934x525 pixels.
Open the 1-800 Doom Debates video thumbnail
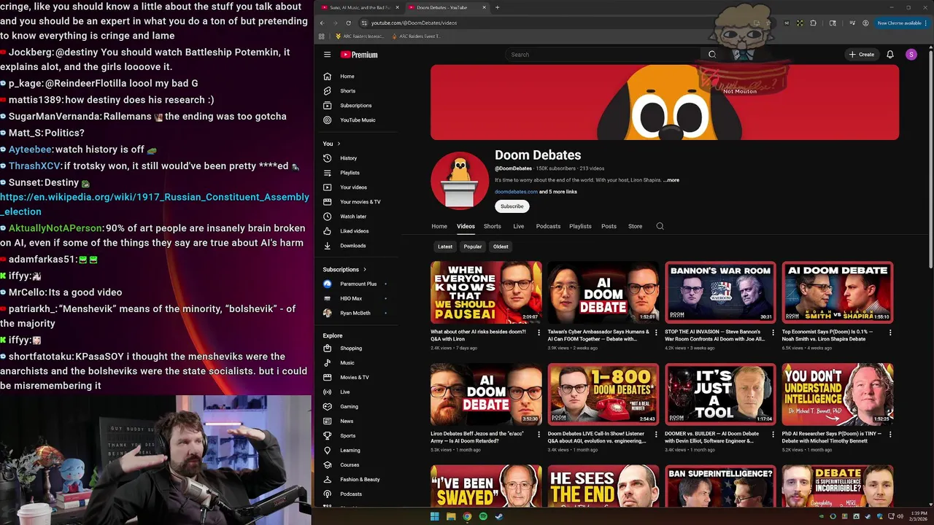pos(603,394)
